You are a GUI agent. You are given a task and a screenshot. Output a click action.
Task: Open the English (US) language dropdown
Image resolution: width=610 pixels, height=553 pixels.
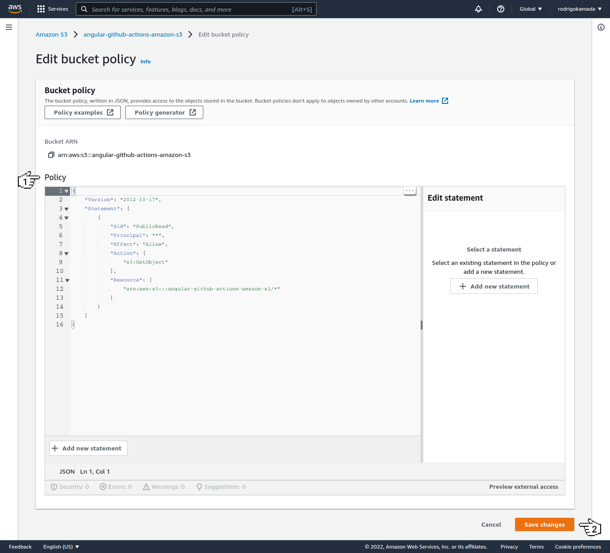point(61,546)
